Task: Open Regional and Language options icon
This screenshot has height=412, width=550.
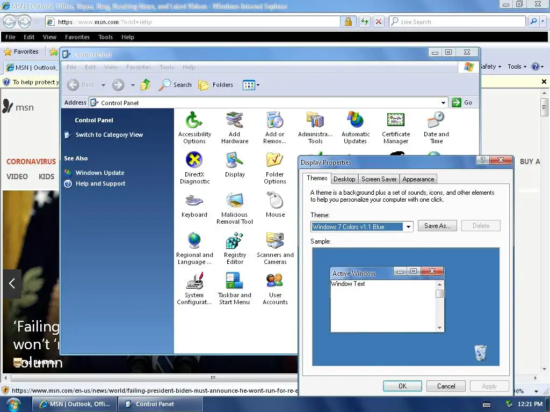Action: [x=194, y=248]
